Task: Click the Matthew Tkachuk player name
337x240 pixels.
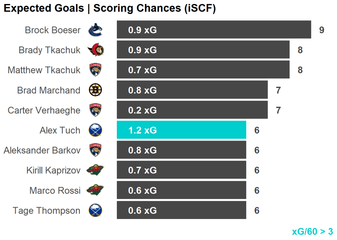Action: tap(44, 70)
